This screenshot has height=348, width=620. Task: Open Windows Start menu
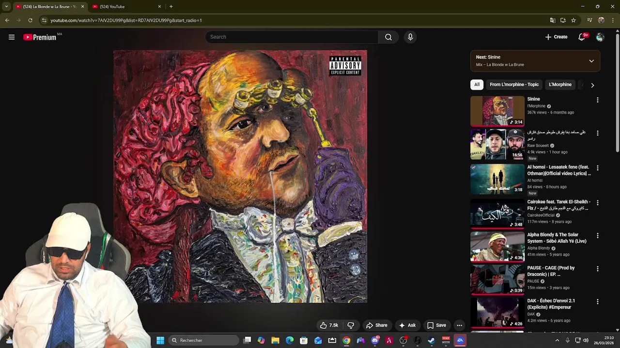(160, 340)
